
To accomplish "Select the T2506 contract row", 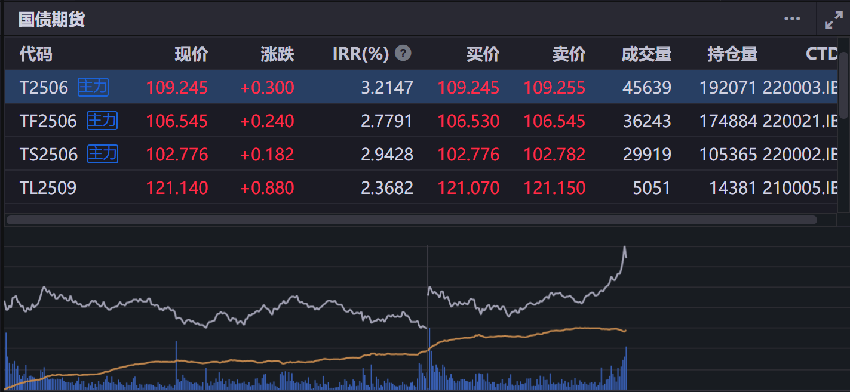I will point(358,87).
